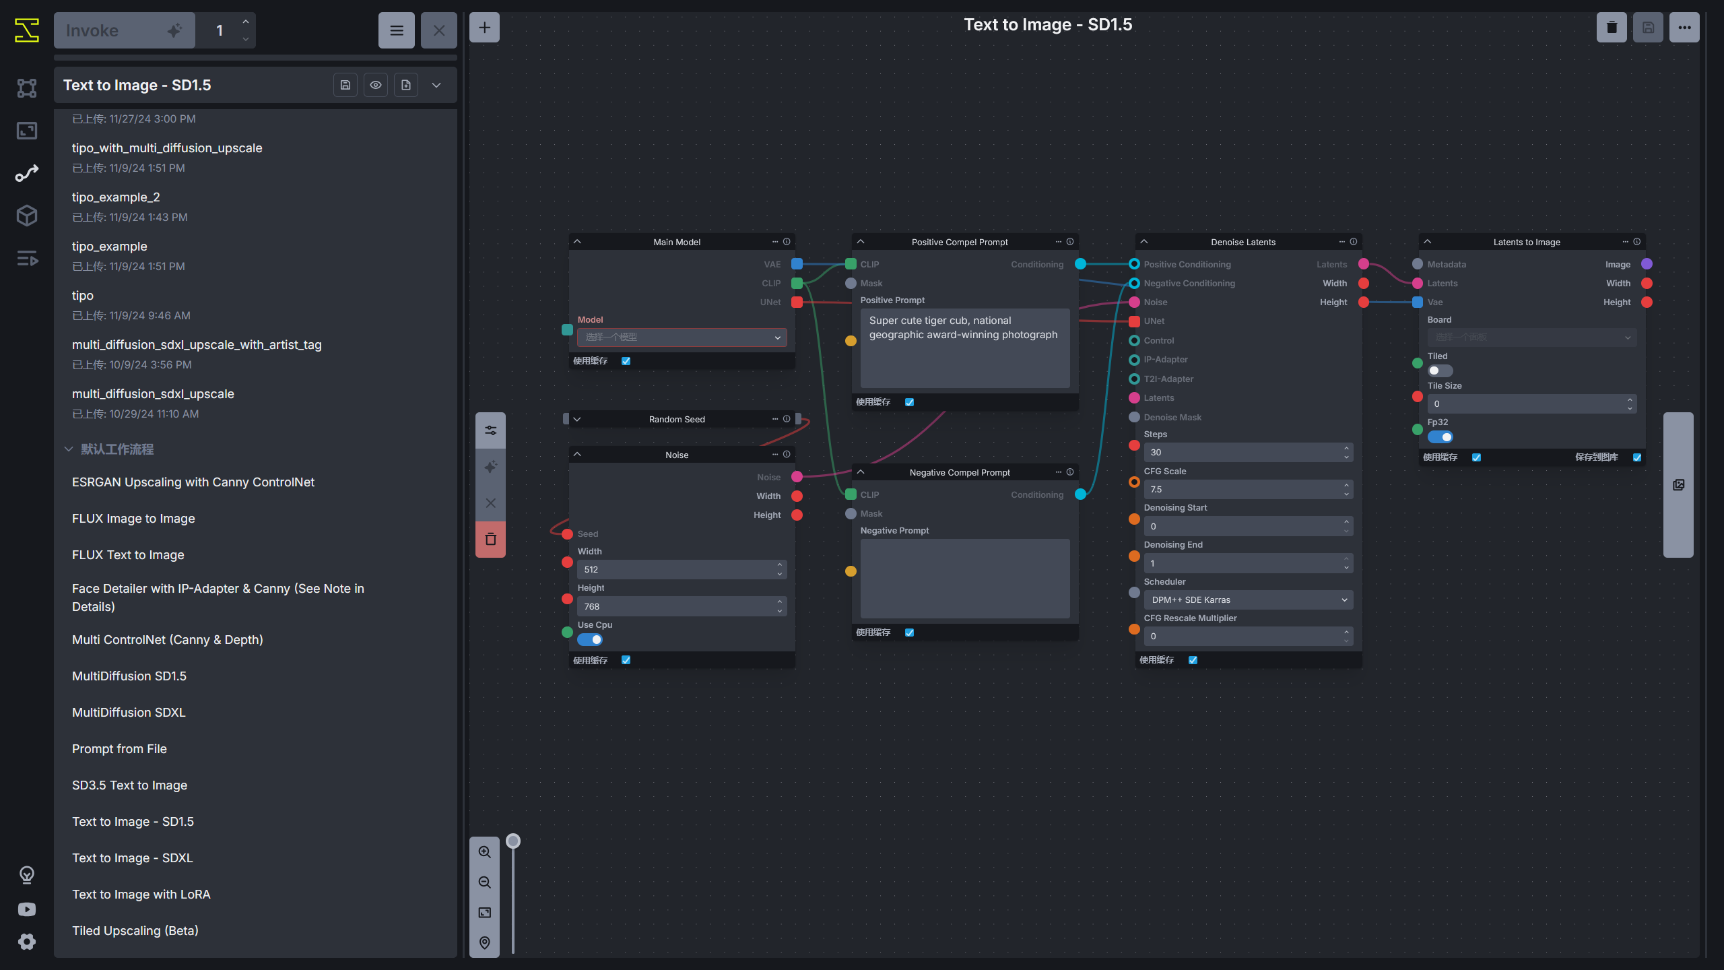Expand the collapsed Random Seed node

577,419
